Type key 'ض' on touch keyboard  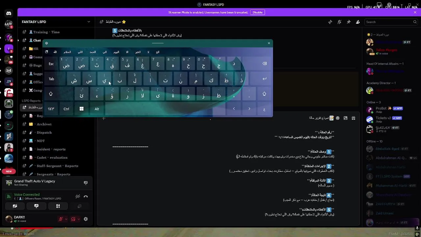click(x=66, y=64)
